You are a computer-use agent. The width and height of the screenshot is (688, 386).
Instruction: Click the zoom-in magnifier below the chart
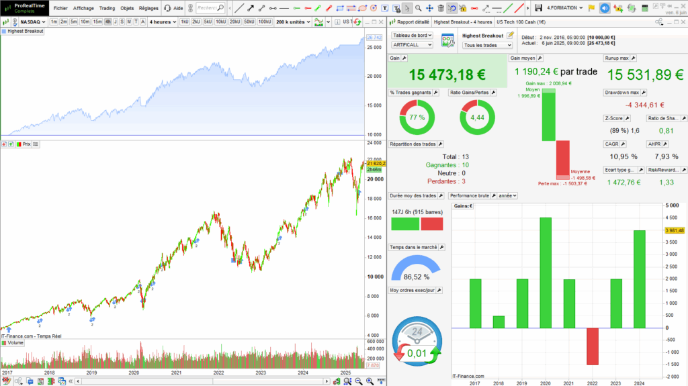click(x=370, y=381)
